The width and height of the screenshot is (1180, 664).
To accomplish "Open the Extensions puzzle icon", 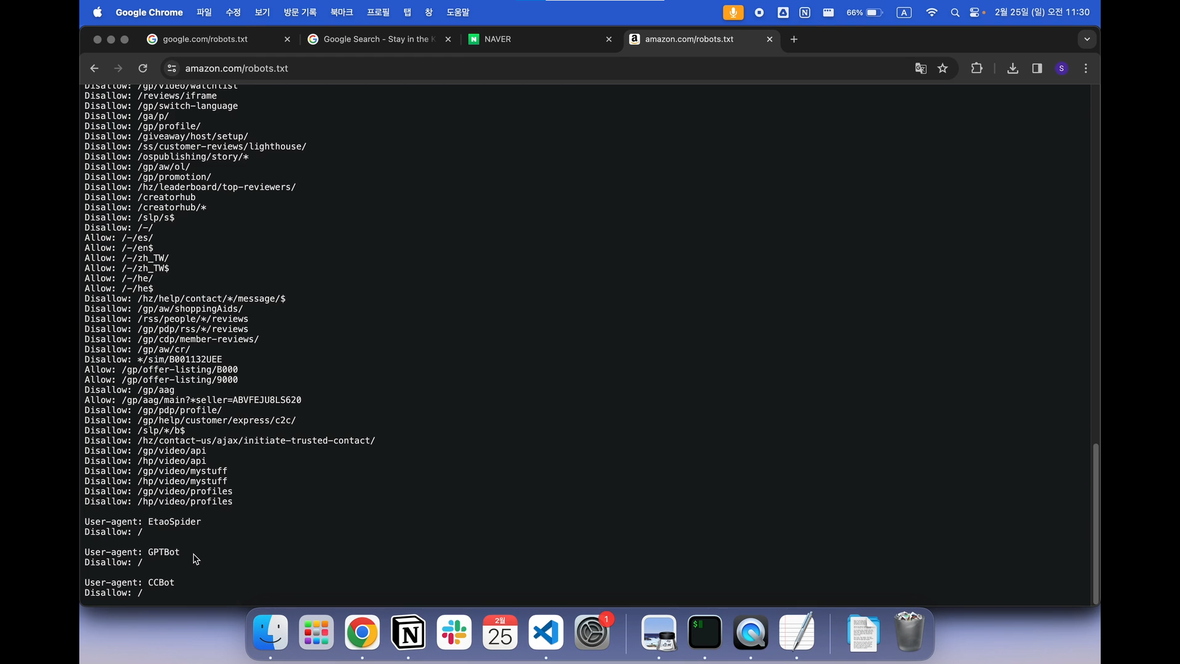I will tap(977, 68).
